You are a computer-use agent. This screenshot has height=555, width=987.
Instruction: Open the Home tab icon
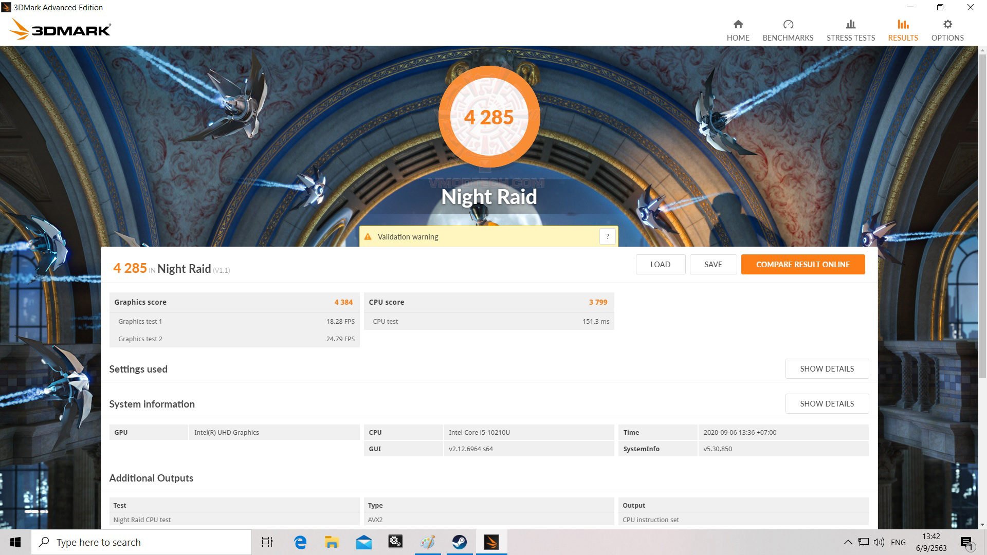pyautogui.click(x=738, y=25)
